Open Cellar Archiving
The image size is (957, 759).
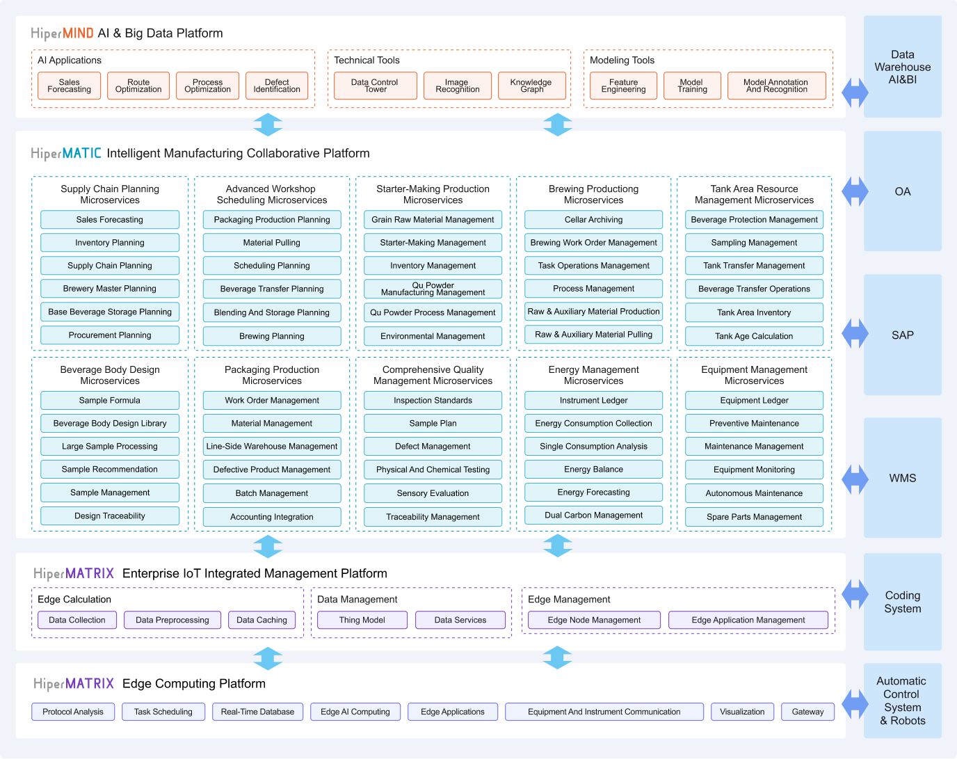[x=593, y=220]
